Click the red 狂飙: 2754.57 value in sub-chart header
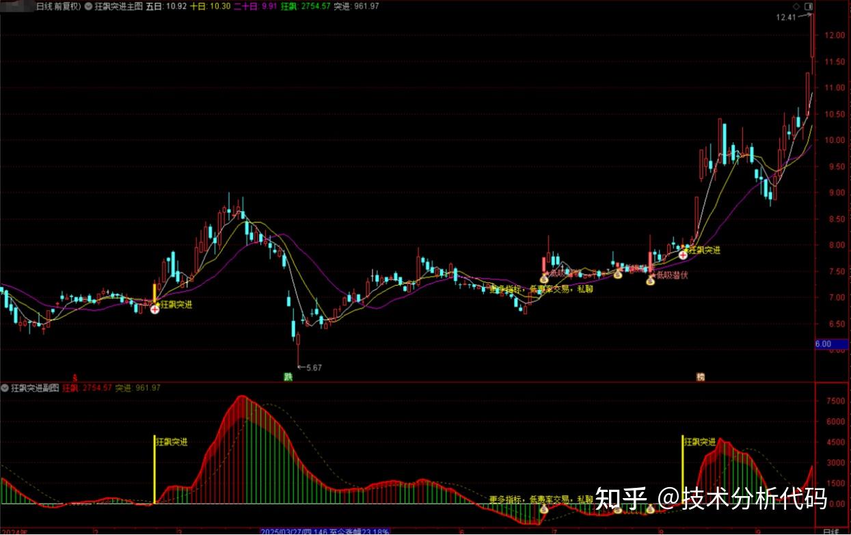Screen dimensions: 851x535 click(x=87, y=387)
